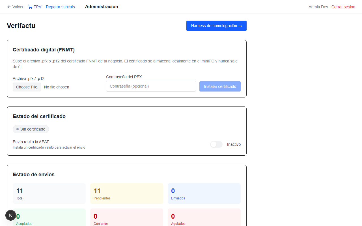
Task: Toggle the Envío real a la AEAT switch
Action: coord(216,144)
